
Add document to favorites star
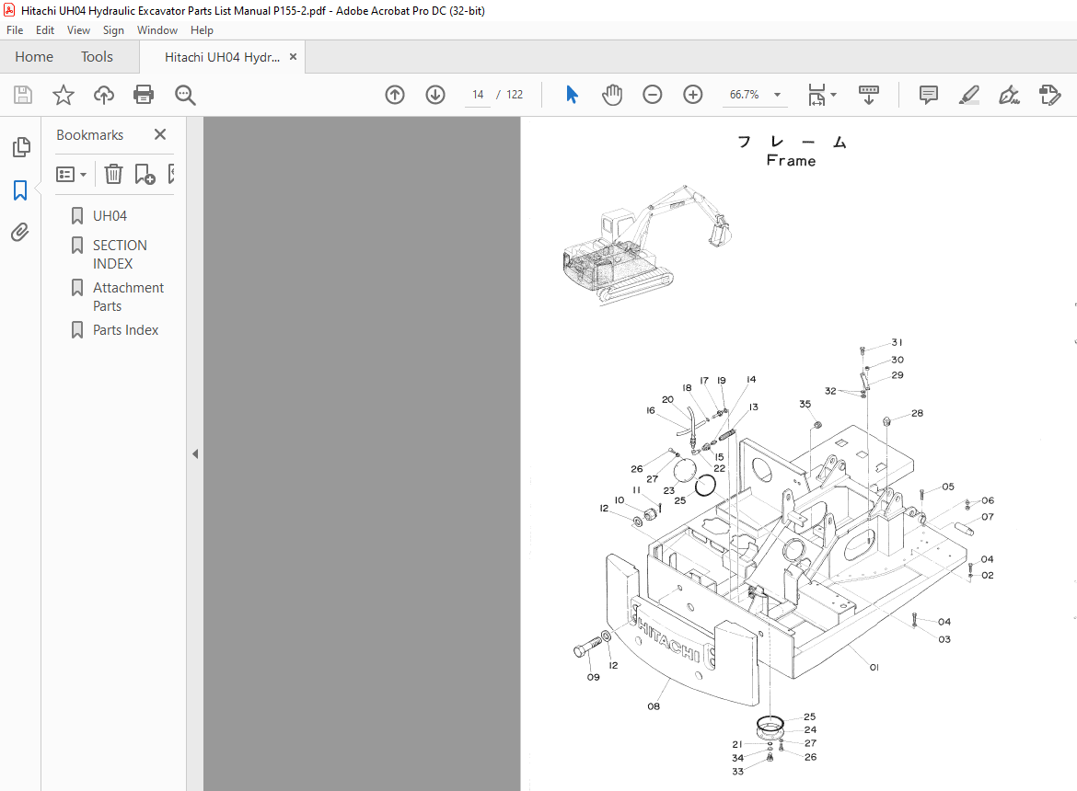click(64, 95)
